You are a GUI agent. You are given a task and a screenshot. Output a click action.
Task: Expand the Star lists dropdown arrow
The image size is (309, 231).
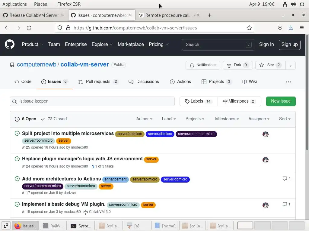[291, 65]
